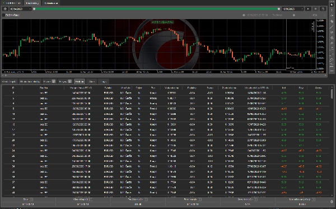Viewport: 336px width, 209px height.
Task: Select the cursor pointer tool in chart toolbar
Action: point(332,4)
